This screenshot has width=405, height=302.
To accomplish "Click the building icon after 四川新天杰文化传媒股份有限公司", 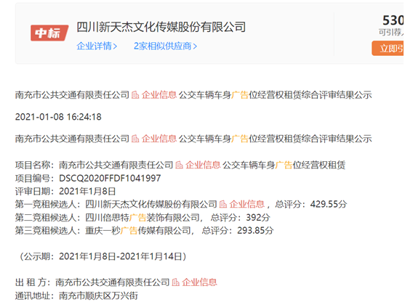I will (x=223, y=204).
